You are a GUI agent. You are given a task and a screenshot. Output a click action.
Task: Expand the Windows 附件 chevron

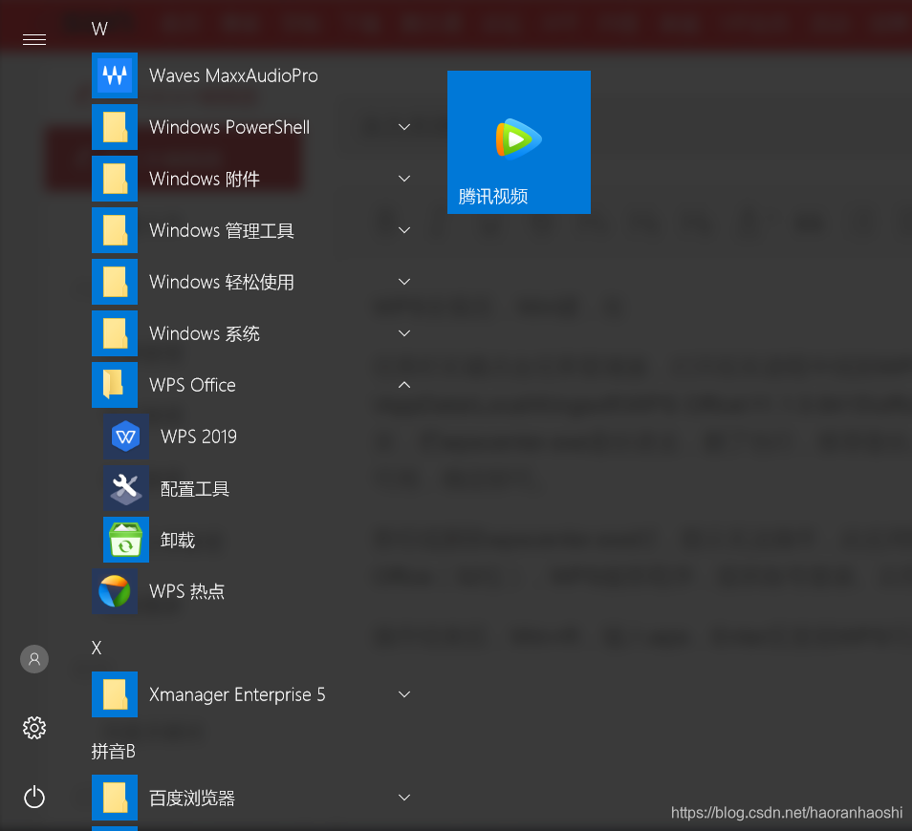click(404, 179)
